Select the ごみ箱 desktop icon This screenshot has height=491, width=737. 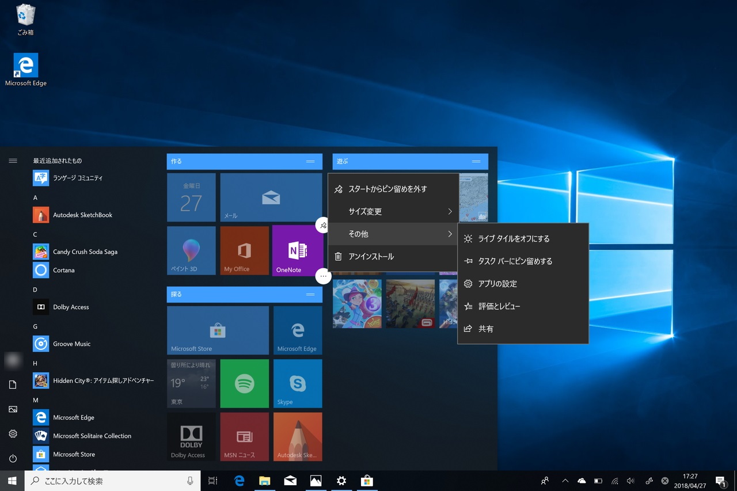(x=25, y=19)
